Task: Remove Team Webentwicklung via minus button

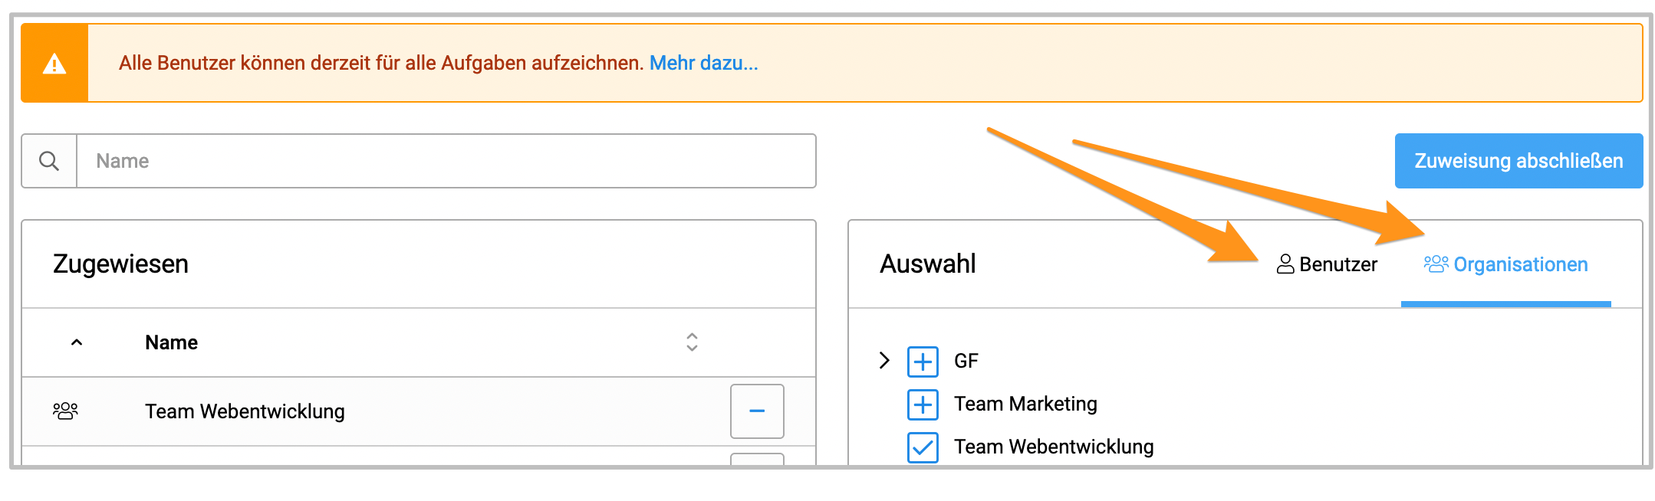Action: (x=757, y=411)
